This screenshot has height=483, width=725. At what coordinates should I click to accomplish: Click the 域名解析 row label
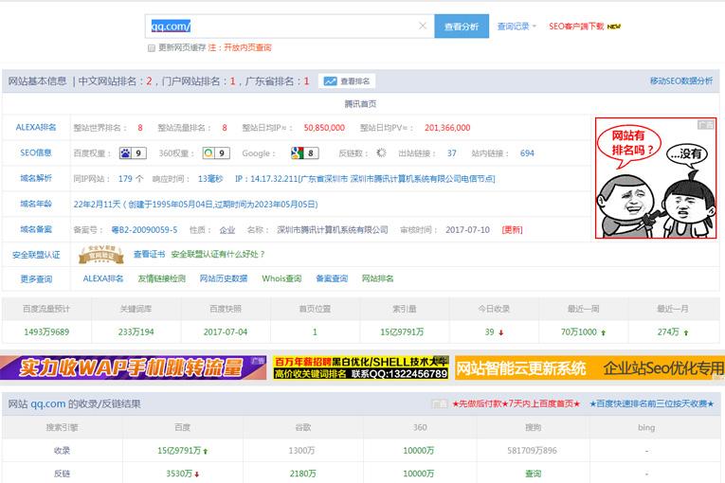[36, 178]
